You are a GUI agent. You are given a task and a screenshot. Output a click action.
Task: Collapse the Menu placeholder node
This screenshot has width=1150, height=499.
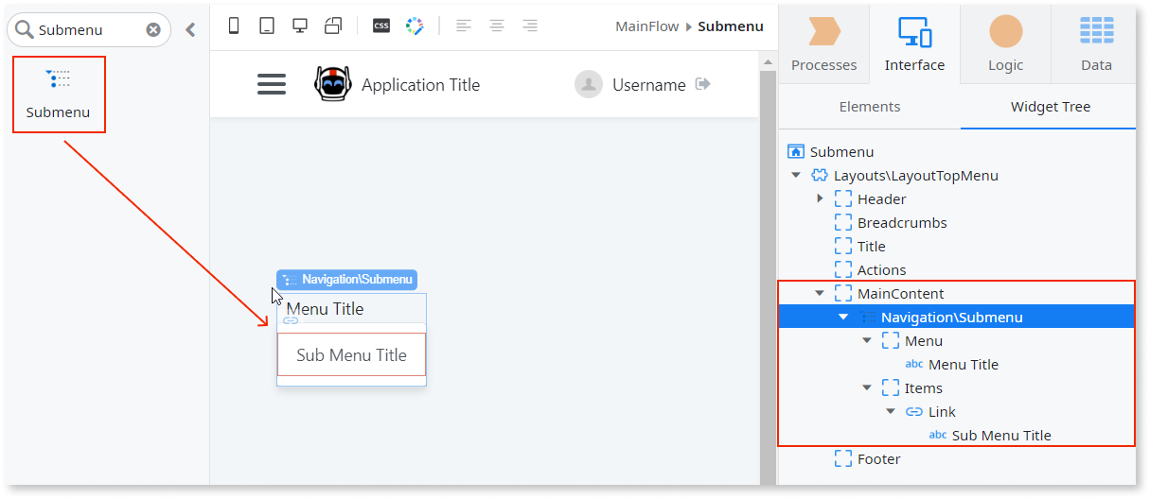coord(867,341)
